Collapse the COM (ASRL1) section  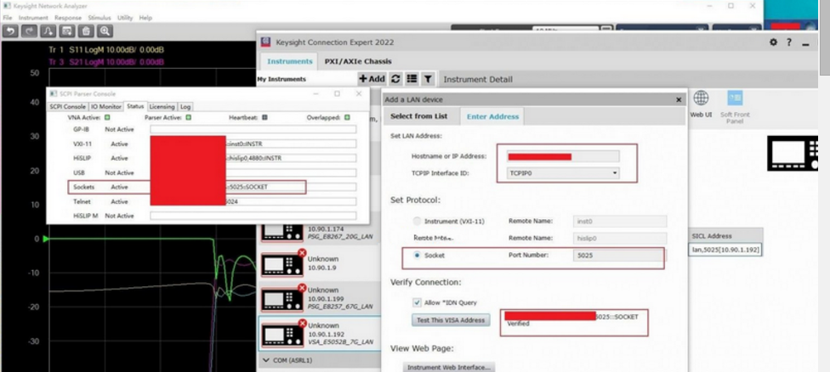click(266, 360)
